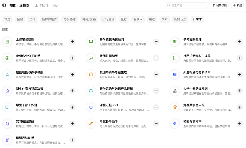The width and height of the screenshot is (246, 148).
Task: Click the 社团推荐助手 flag icon
Action: [91, 58]
